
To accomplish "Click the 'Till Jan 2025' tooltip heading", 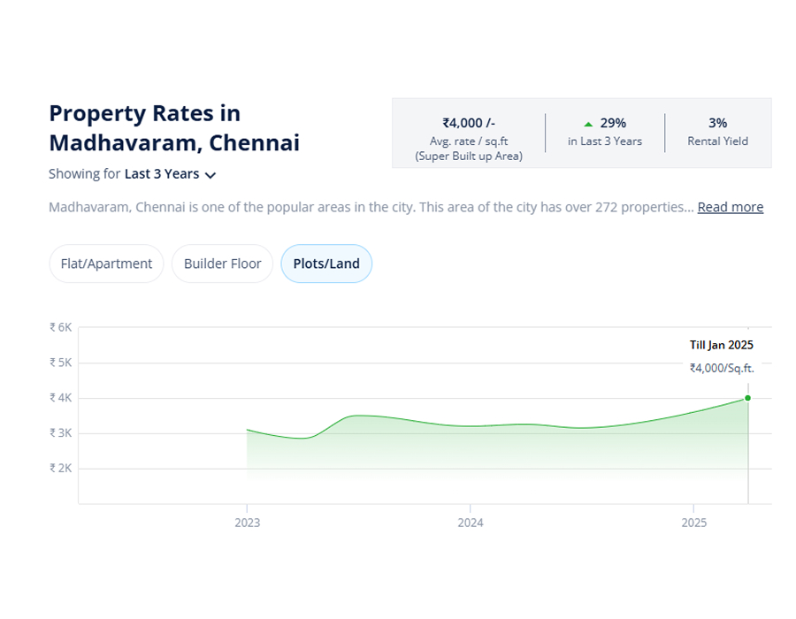I will (722, 345).
